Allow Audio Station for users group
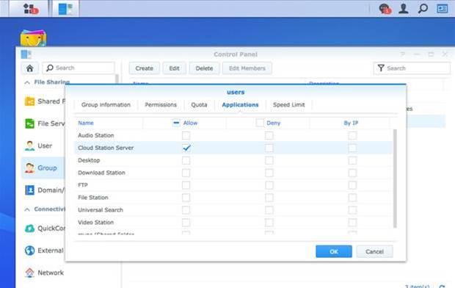 point(186,135)
